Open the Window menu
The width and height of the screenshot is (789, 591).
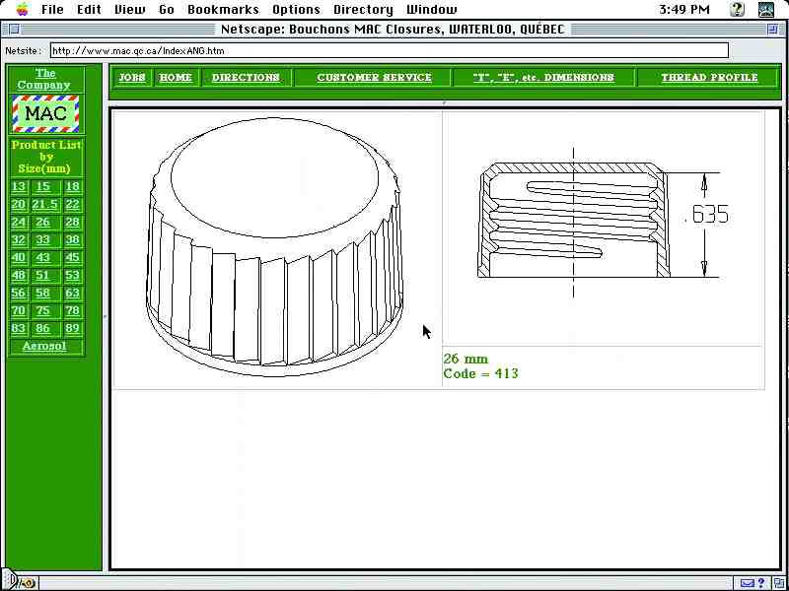click(432, 9)
